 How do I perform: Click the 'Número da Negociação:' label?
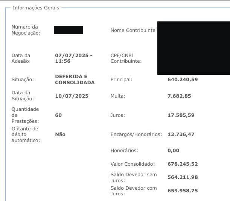(x=26, y=30)
